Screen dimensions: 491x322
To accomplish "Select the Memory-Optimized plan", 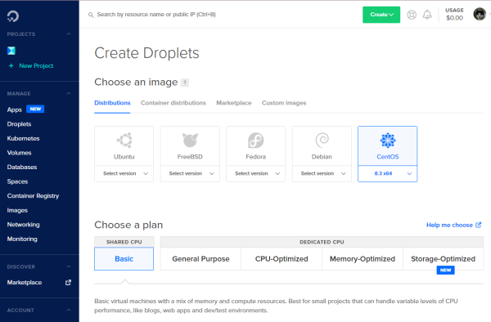I will 363,259.
